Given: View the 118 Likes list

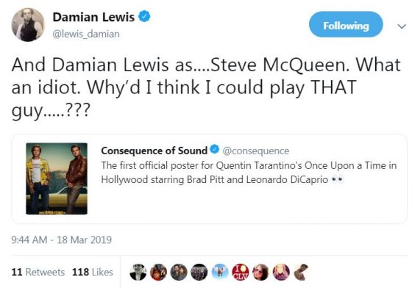Looking at the screenshot, I should point(93,272).
